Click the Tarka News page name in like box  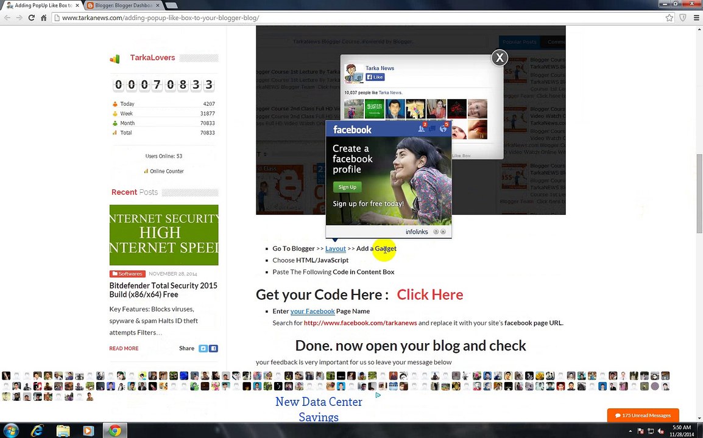(380, 68)
